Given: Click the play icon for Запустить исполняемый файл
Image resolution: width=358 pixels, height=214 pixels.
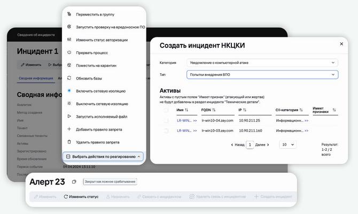Looking at the screenshot, I should pyautogui.click(x=69, y=116).
